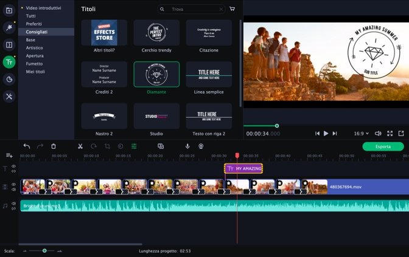Open the Import media tab icon

pyautogui.click(x=9, y=11)
